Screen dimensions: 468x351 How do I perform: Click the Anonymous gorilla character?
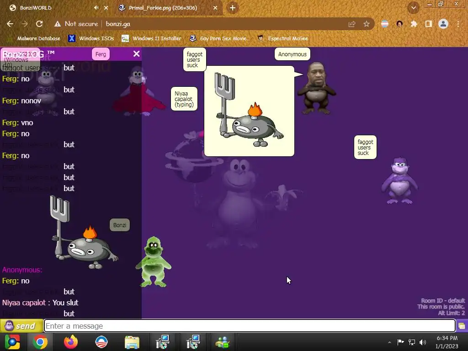click(x=316, y=88)
